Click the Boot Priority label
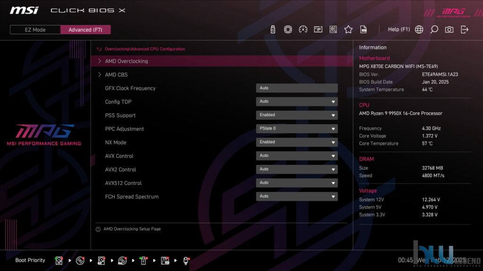 [30, 260]
